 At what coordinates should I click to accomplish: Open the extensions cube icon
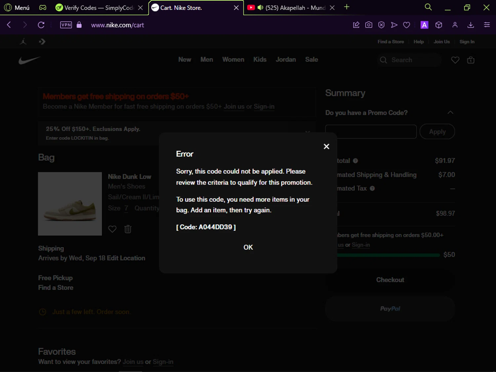point(439,25)
